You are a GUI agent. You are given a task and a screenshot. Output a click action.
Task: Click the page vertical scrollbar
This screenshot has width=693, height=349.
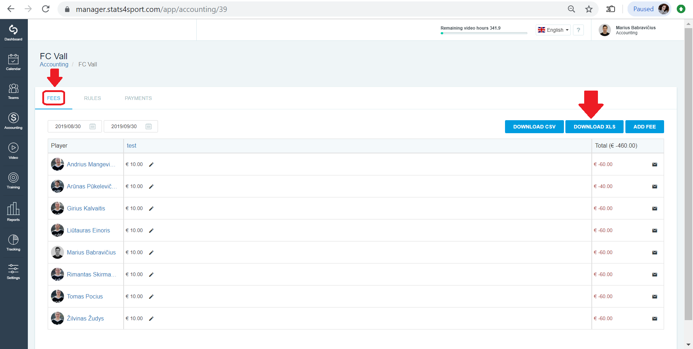688,173
